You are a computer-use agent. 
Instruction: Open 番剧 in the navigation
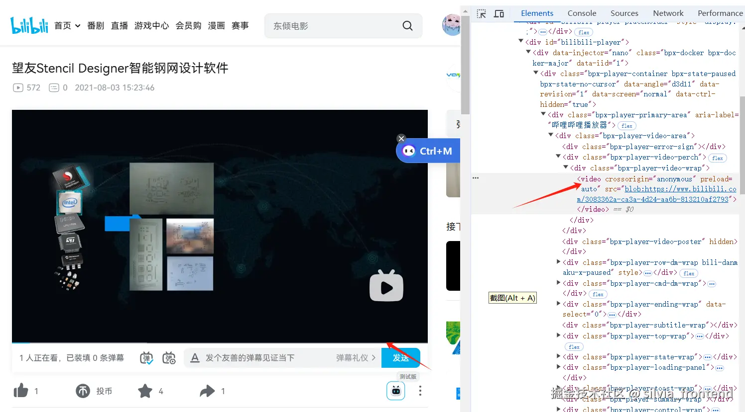96,25
